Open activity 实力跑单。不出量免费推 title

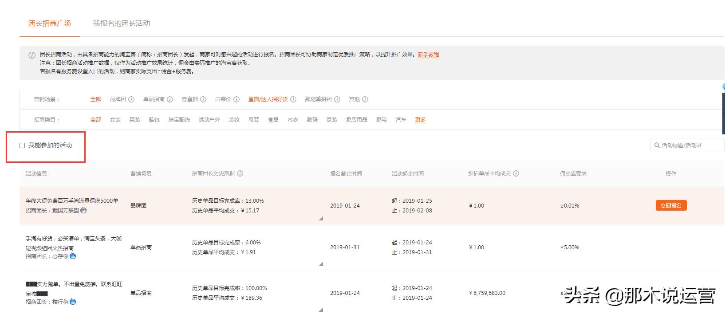pos(74,289)
